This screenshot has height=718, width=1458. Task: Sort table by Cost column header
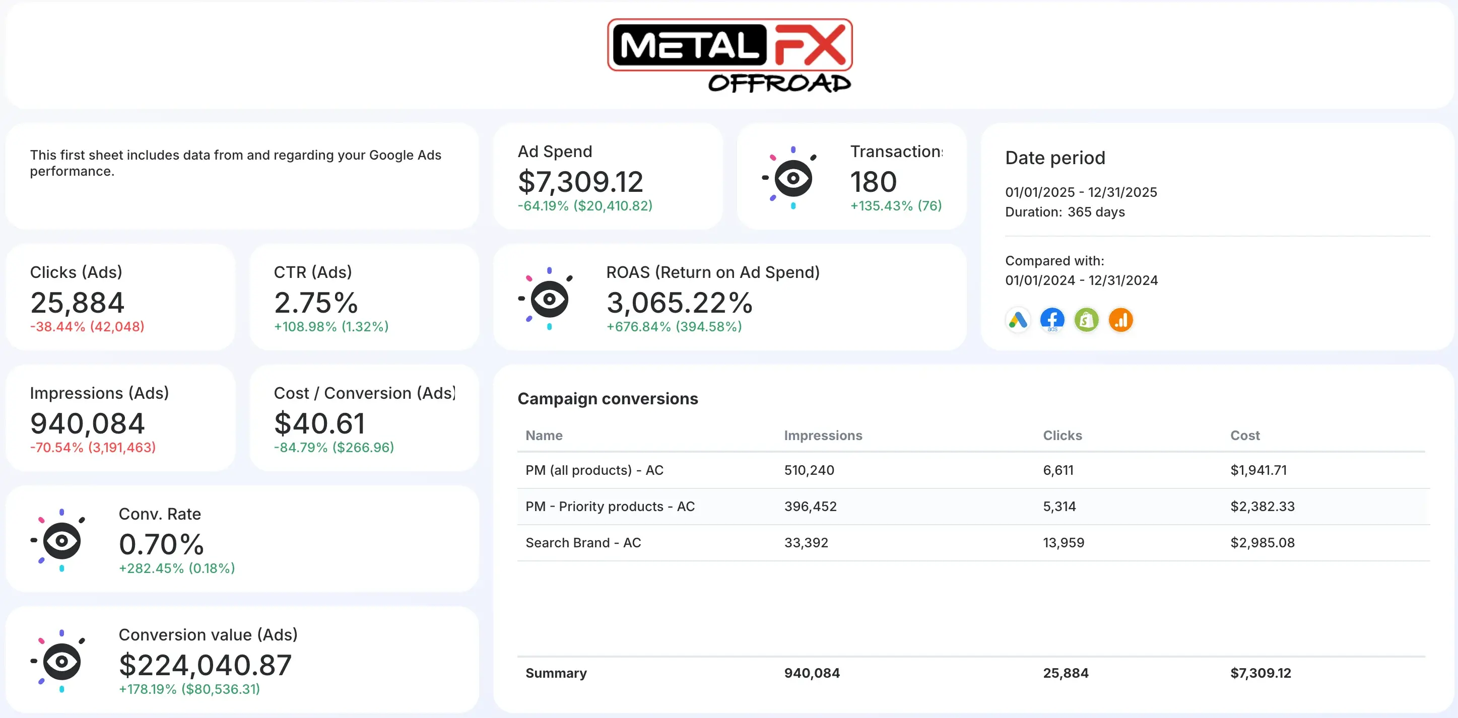1244,435
